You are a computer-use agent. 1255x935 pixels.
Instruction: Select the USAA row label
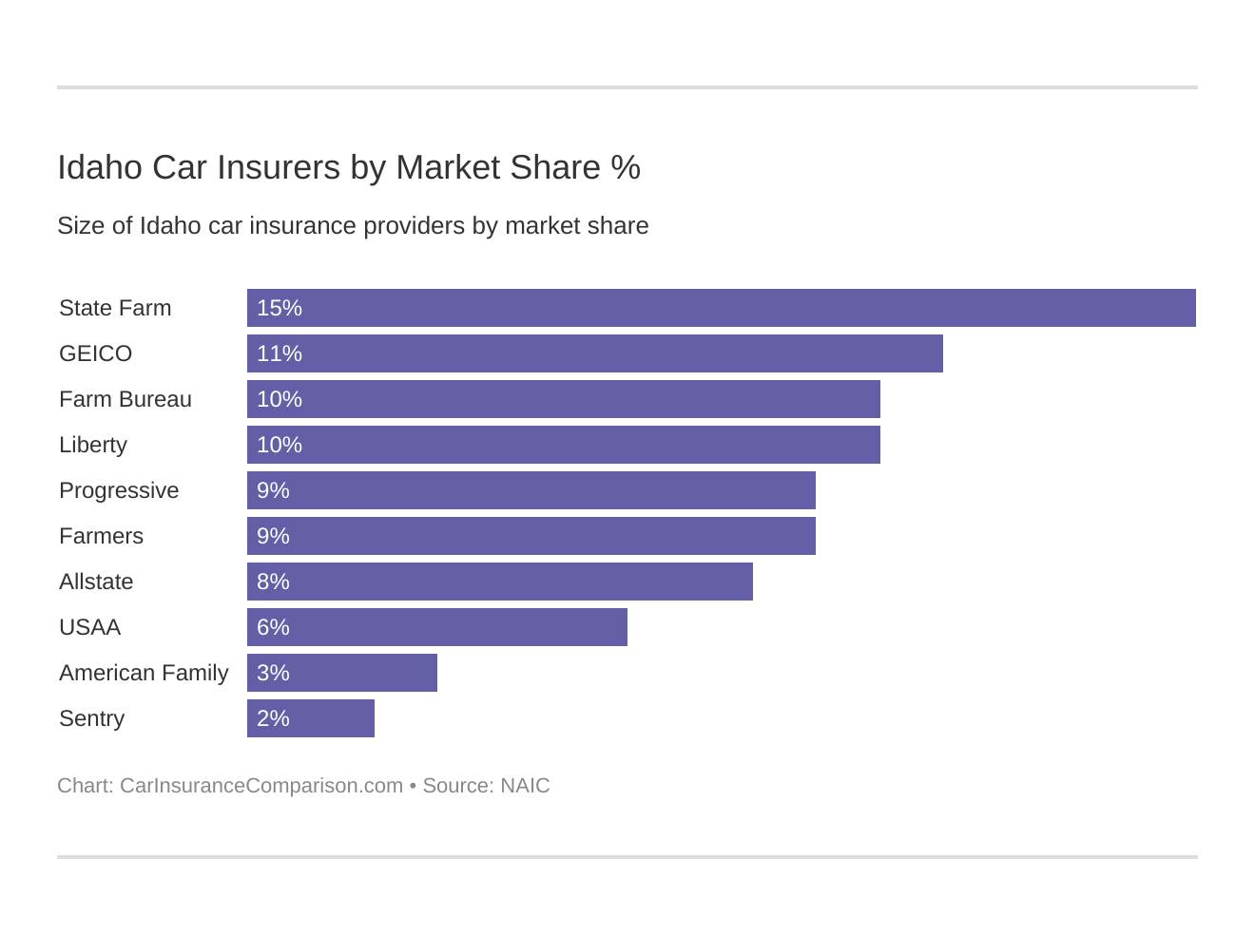(89, 627)
